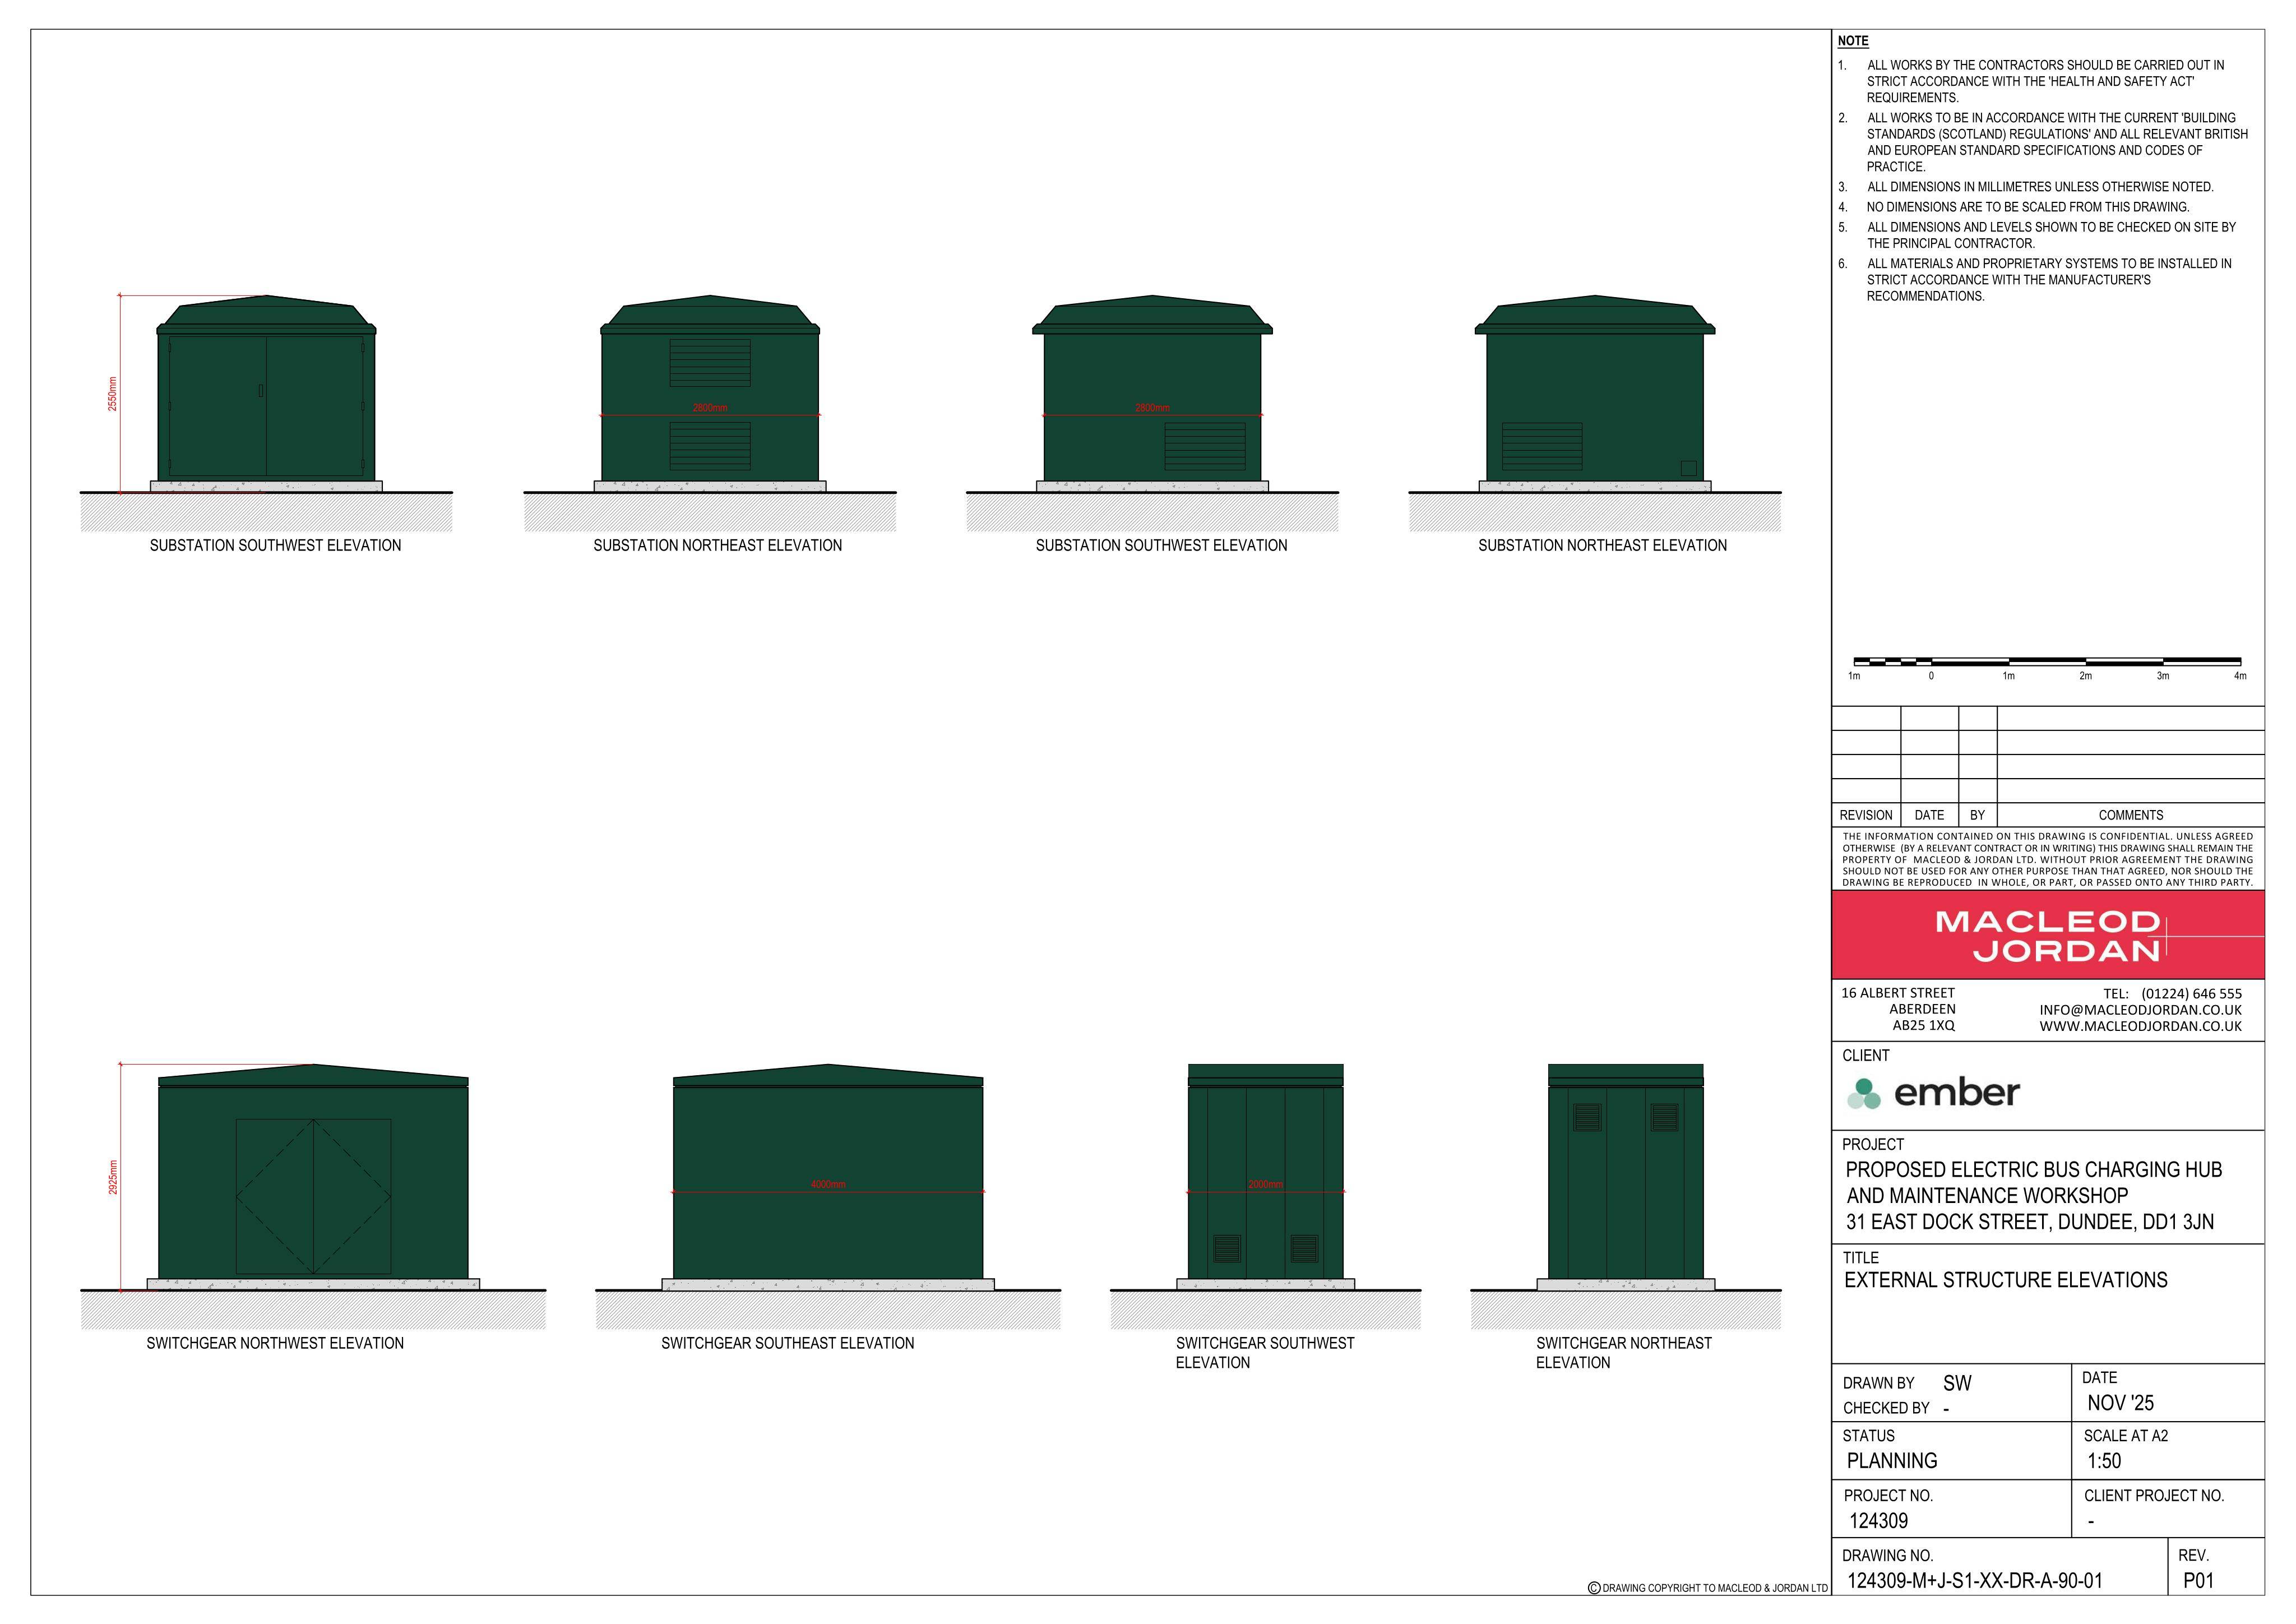Click the ember client logo
This screenshot has width=2296, height=1624.
(1932, 1092)
